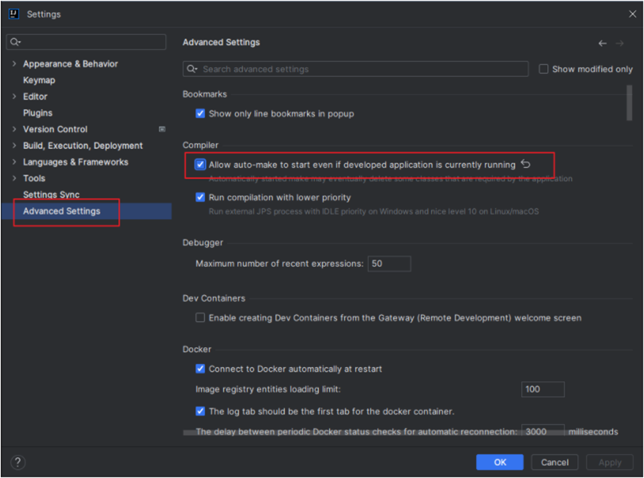The width and height of the screenshot is (644, 478).
Task: Toggle log tab first for docker container
Action: [200, 411]
